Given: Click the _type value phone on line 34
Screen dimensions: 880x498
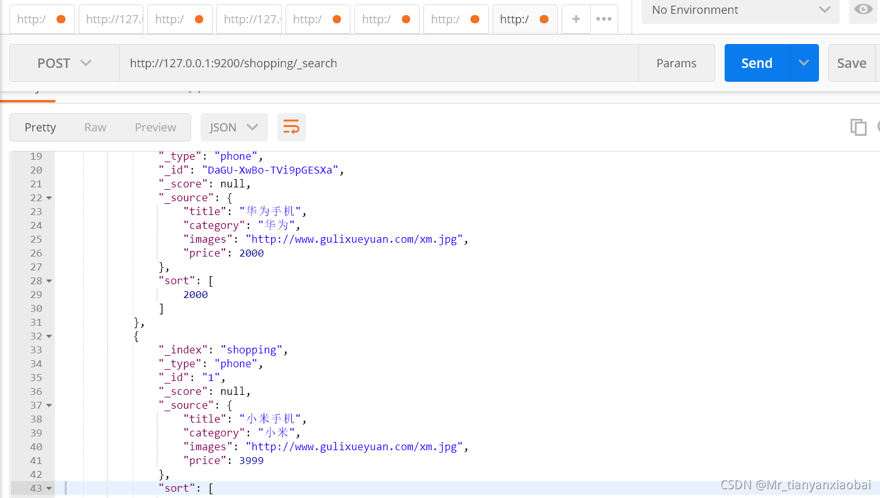Looking at the screenshot, I should (x=236, y=363).
